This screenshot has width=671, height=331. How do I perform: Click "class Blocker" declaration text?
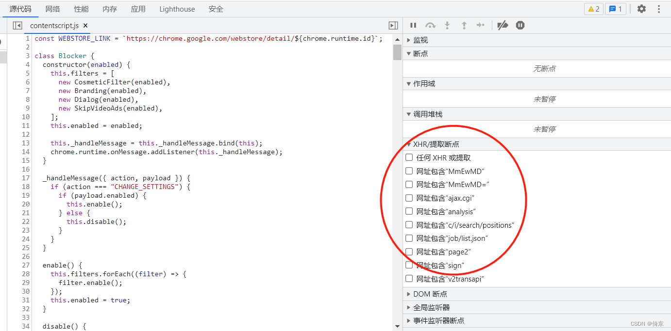(x=61, y=56)
